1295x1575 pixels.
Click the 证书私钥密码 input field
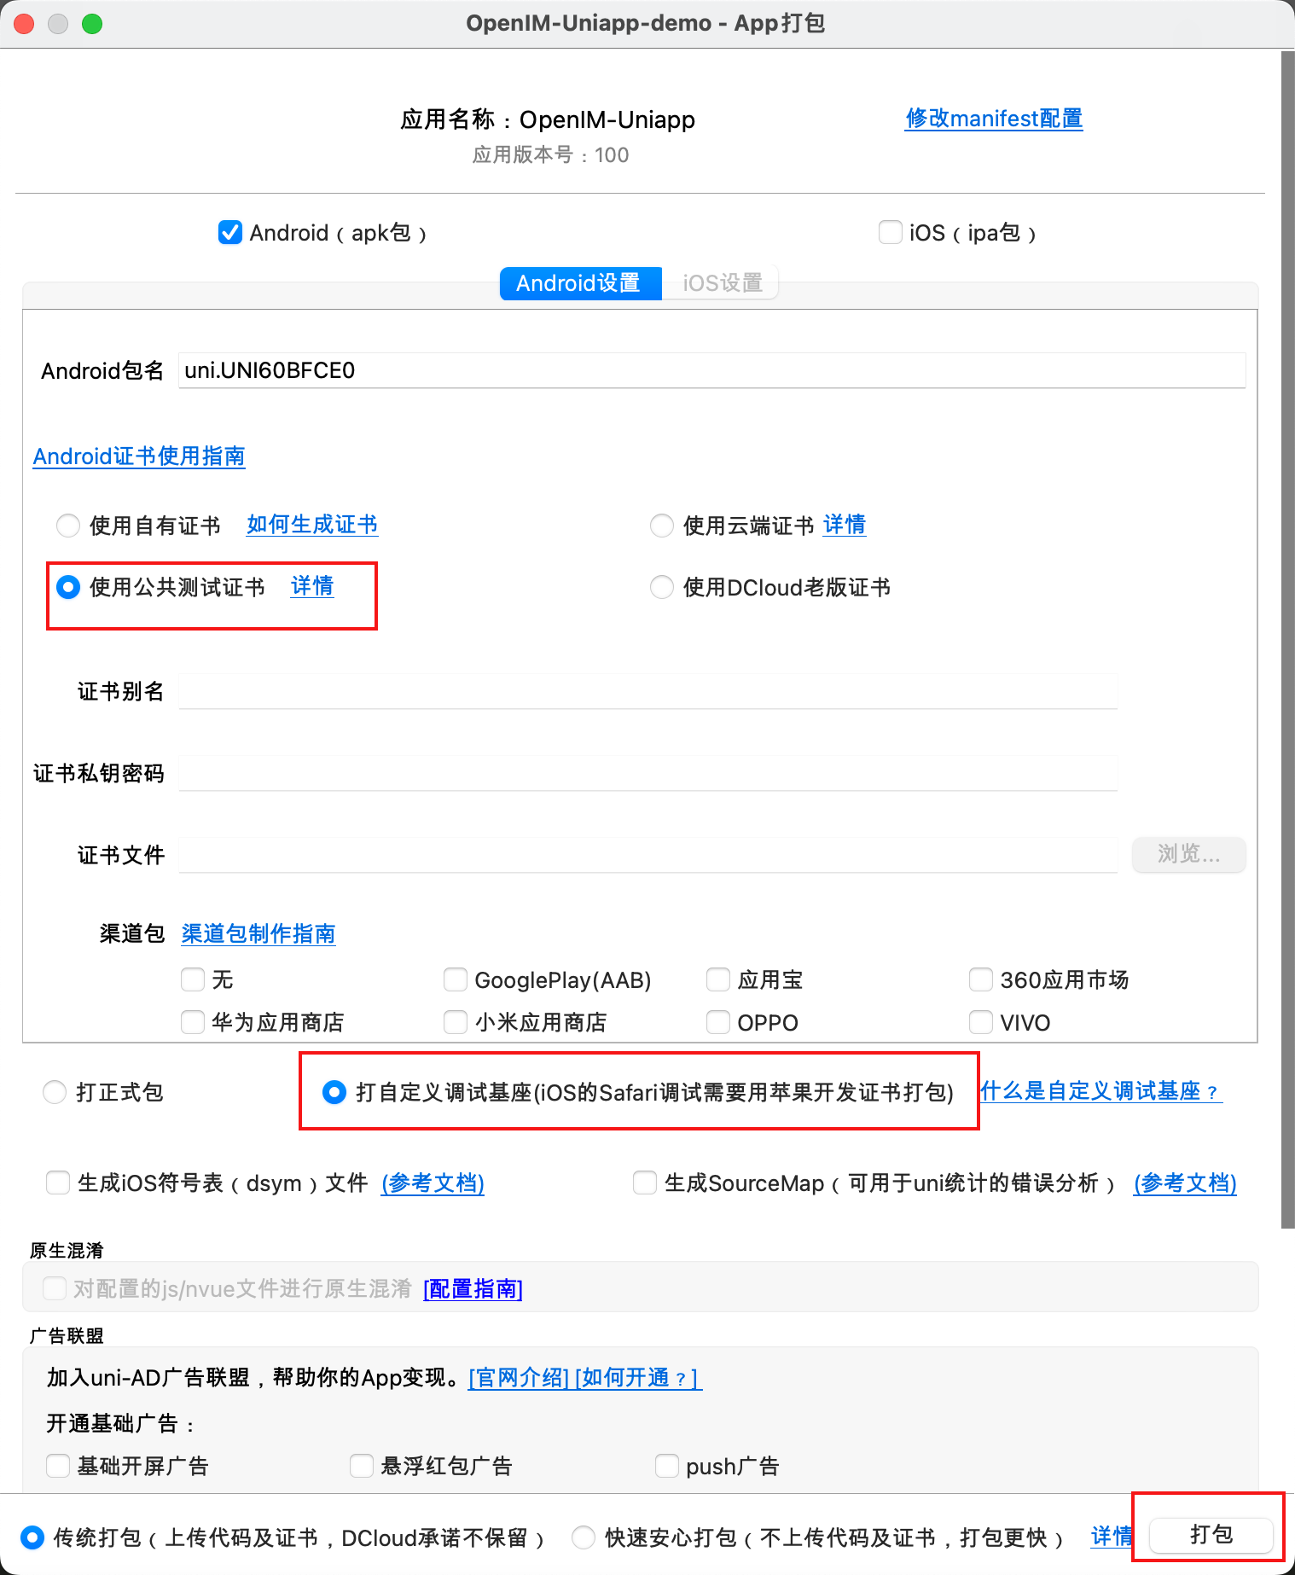tap(647, 773)
